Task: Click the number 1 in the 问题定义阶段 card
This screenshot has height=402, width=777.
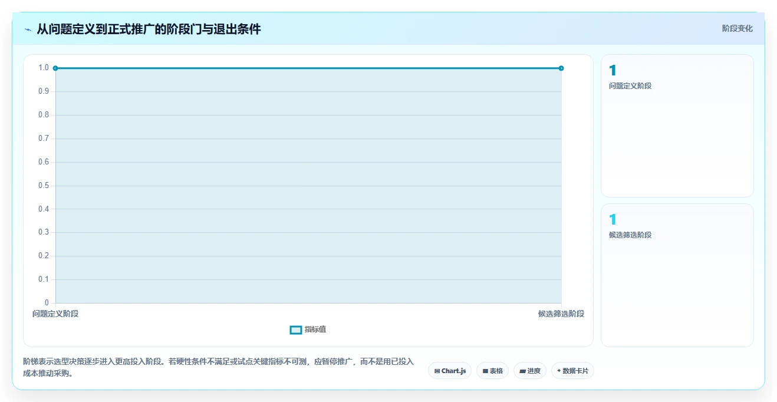Action: (613, 71)
